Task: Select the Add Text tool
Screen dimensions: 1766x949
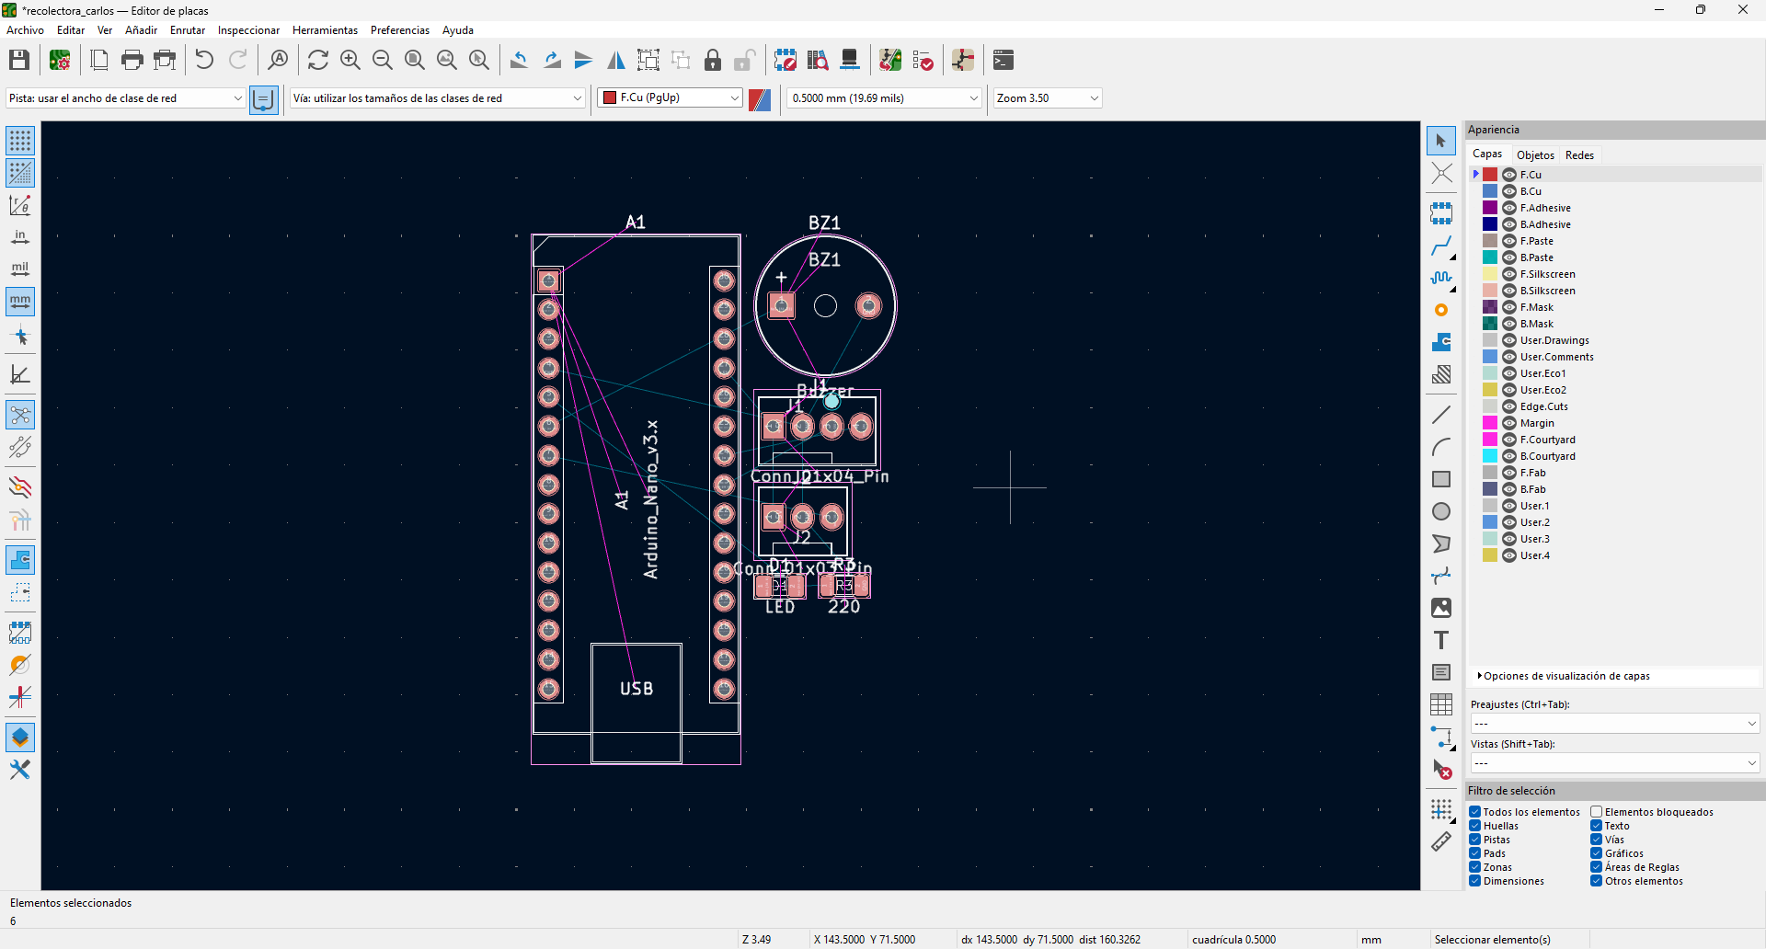Action: tap(1441, 641)
